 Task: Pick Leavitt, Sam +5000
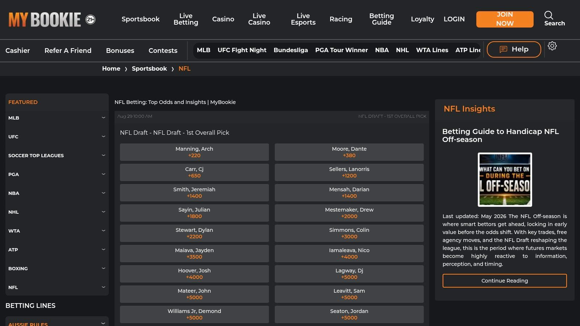click(349, 294)
